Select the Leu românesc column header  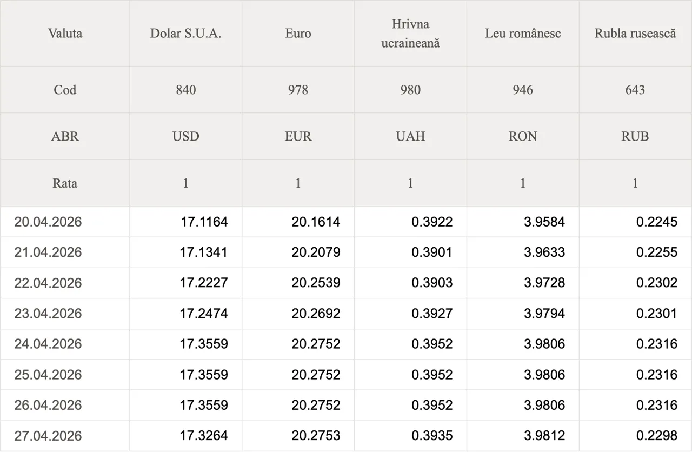523,34
